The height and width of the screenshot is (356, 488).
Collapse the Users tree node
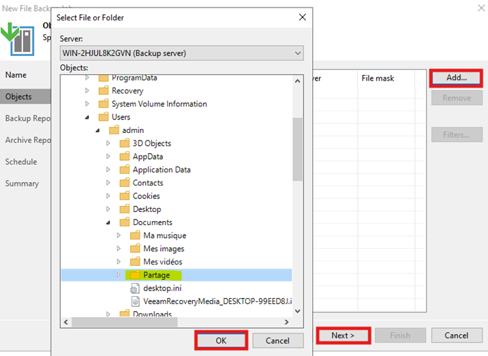[x=87, y=117]
